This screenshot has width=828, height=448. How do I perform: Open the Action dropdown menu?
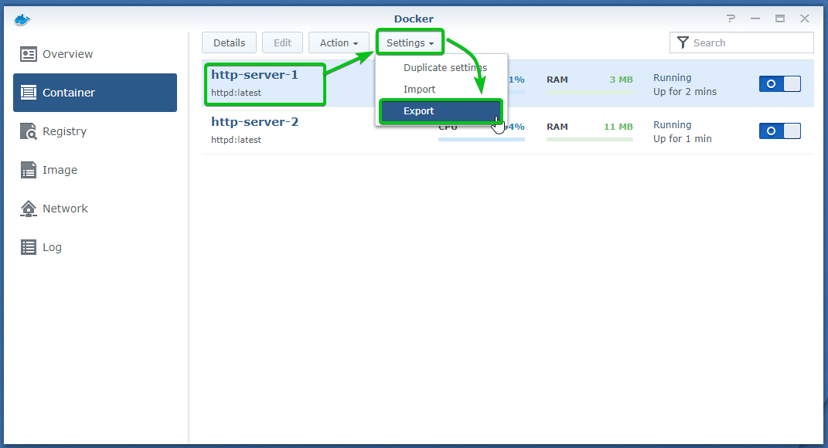tap(339, 42)
